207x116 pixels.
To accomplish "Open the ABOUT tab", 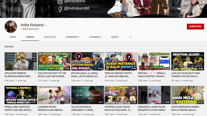I will click(x=115, y=37).
